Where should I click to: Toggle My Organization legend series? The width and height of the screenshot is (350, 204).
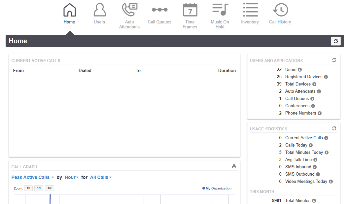pos(217,188)
